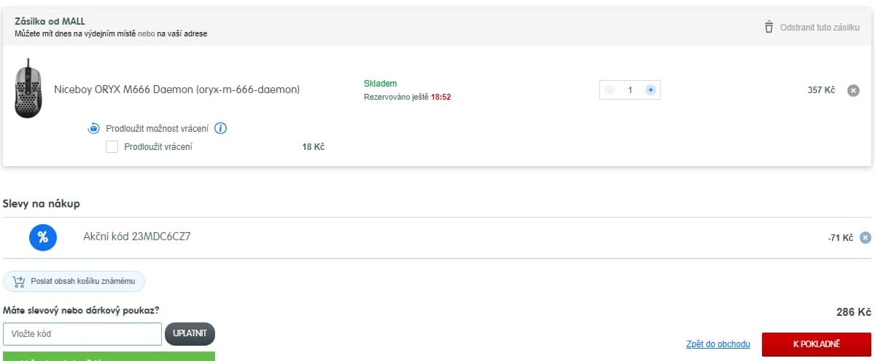
Task: Click the 'Akční kód 23MDC6CZ7' text
Action: point(137,237)
